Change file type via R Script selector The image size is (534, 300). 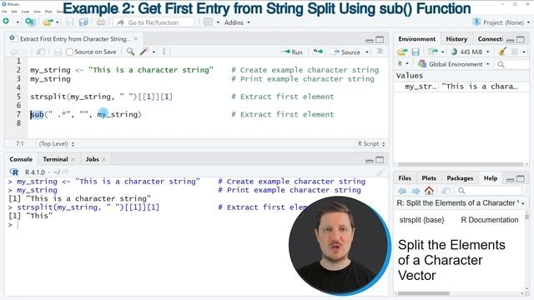(371, 144)
